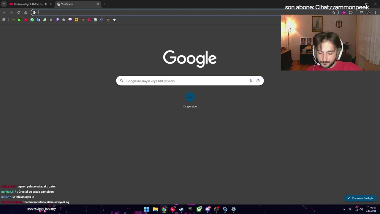Click the Chrome'u özelleştir button
The height and width of the screenshot is (214, 380).
click(x=360, y=198)
